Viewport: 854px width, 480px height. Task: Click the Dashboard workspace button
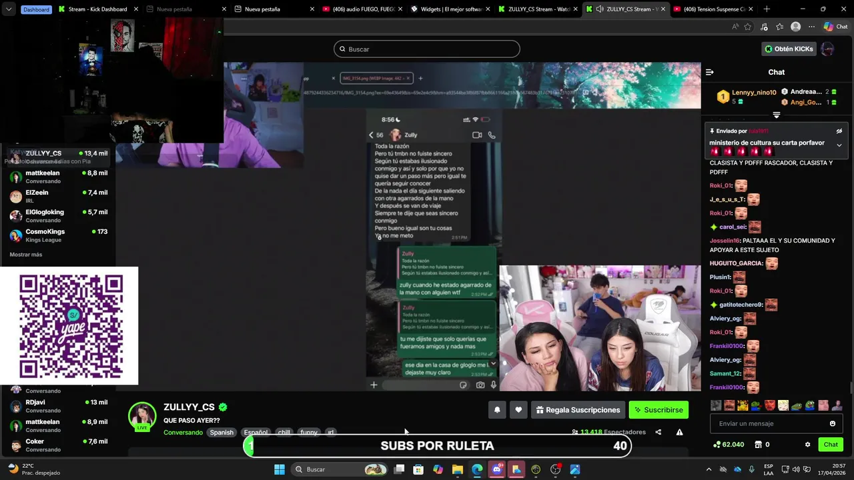pos(35,9)
